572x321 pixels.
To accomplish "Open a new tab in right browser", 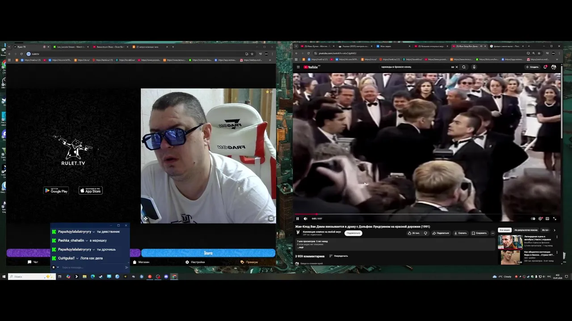I will click(529, 46).
